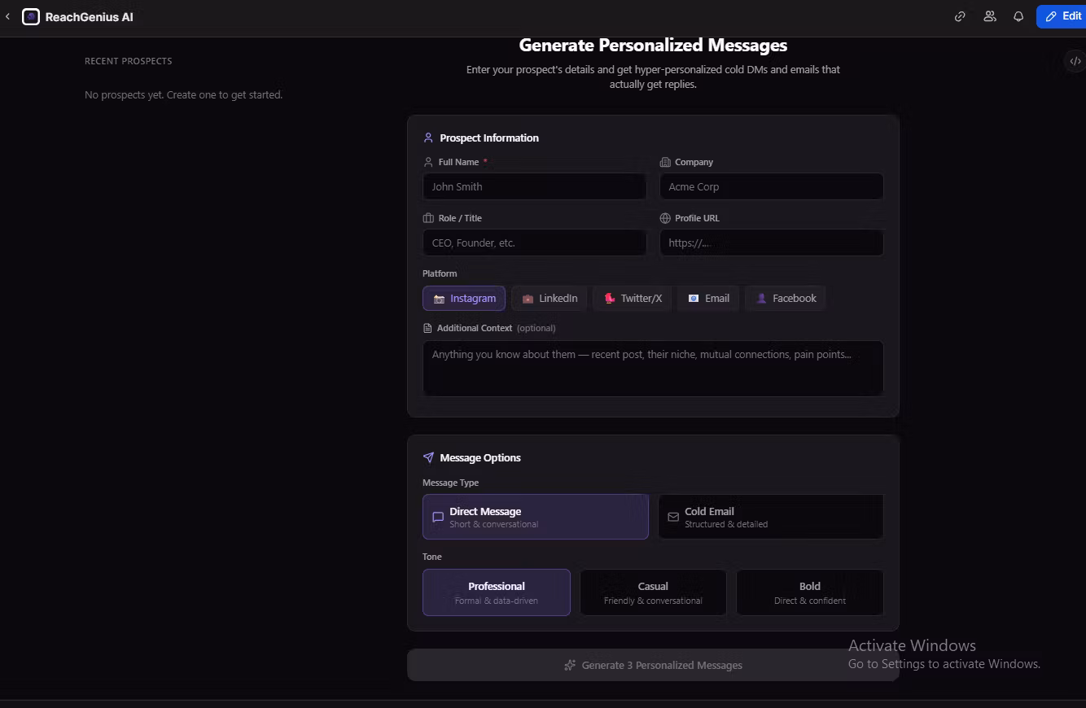Select the Facebook platform option
Viewport: 1086px width, 708px height.
(x=786, y=299)
